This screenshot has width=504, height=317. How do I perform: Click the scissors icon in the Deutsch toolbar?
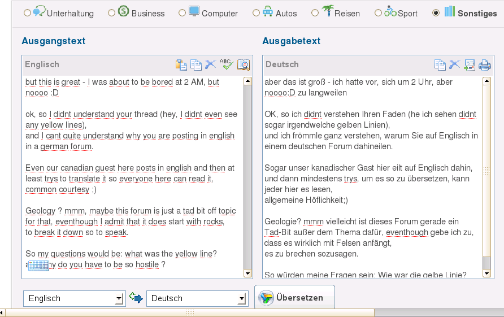pos(454,64)
